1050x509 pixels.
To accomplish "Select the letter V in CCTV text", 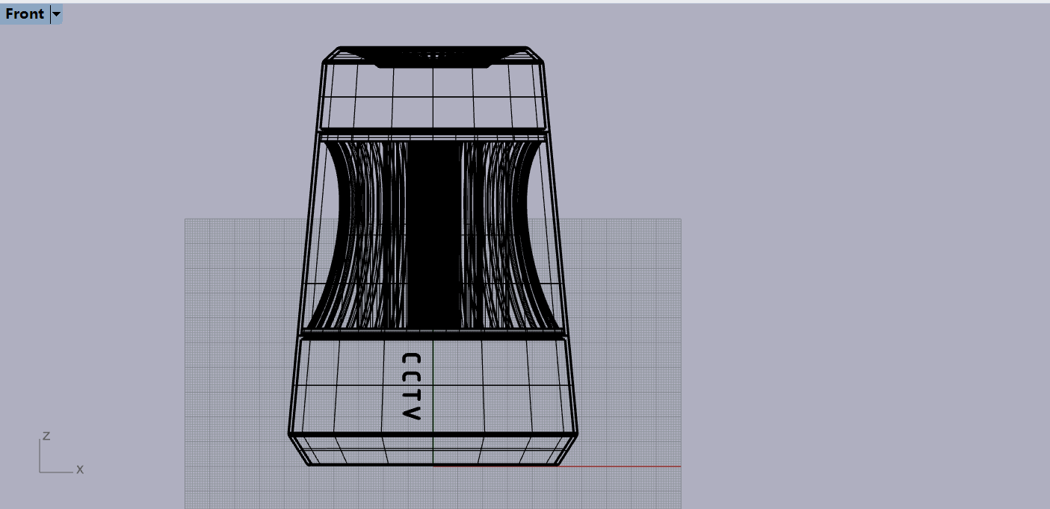I will (412, 413).
